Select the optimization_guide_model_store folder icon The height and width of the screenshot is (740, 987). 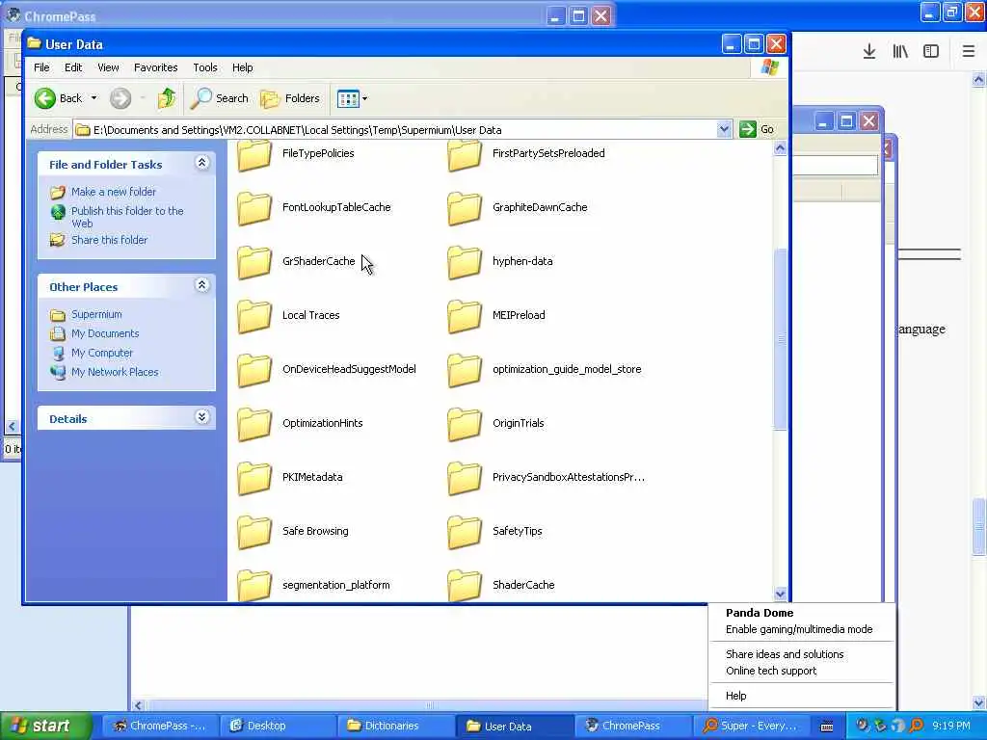(465, 371)
